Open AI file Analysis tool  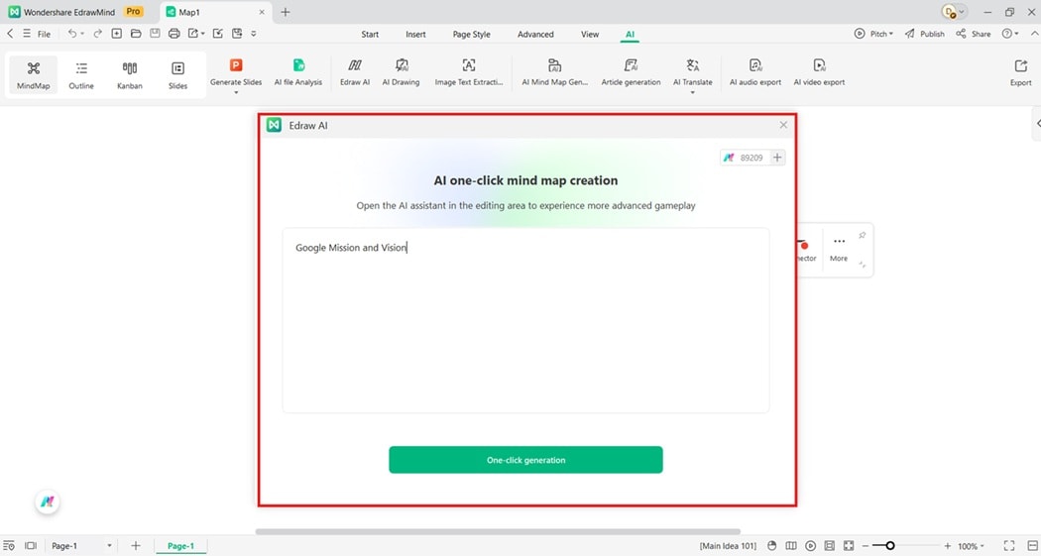coord(298,72)
